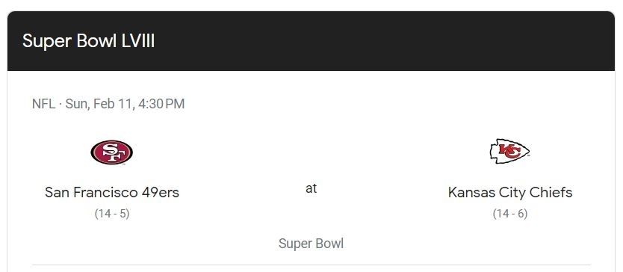Click the Kansas City Chiefs arrowhead logo
Image resolution: width=623 pixels, height=272 pixels.
509,151
